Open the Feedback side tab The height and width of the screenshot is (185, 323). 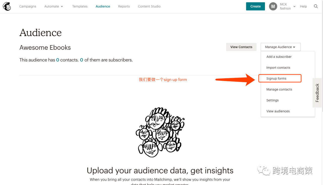click(x=317, y=93)
